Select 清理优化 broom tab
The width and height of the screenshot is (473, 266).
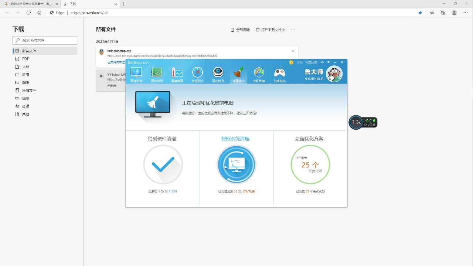pos(238,75)
